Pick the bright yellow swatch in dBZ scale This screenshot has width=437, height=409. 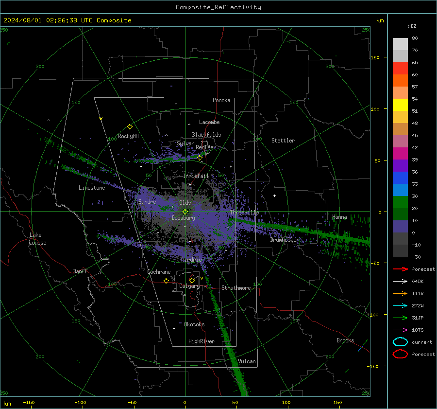(x=400, y=105)
